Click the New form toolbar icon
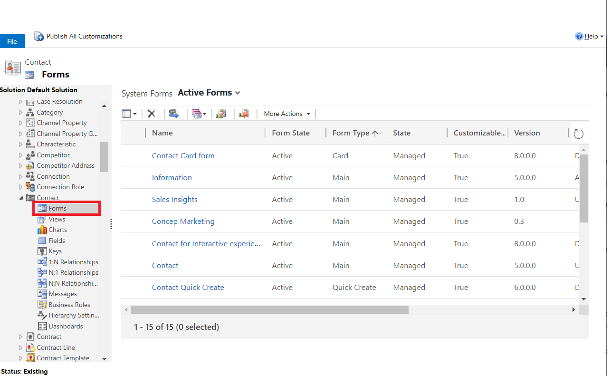 (x=126, y=114)
